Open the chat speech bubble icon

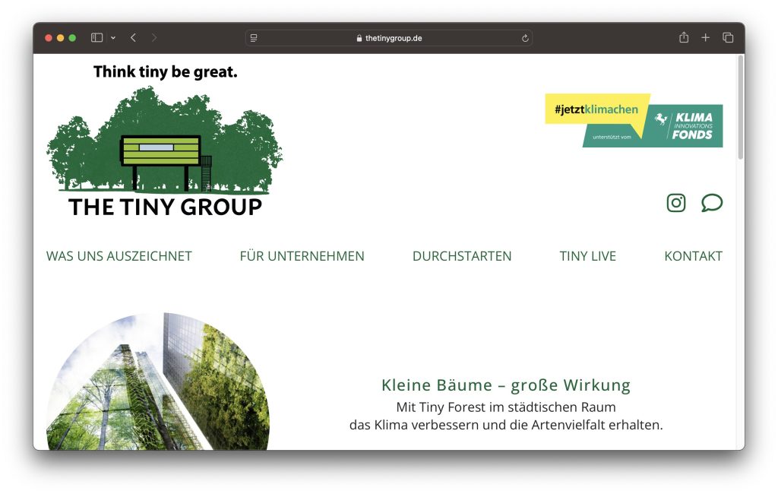click(x=711, y=203)
